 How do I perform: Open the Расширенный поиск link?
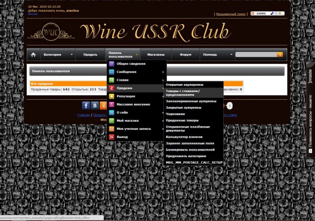[231, 14]
